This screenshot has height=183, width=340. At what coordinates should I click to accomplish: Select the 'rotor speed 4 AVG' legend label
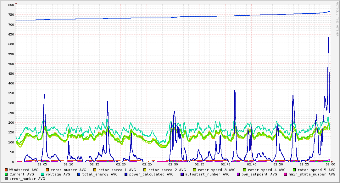click(267, 170)
